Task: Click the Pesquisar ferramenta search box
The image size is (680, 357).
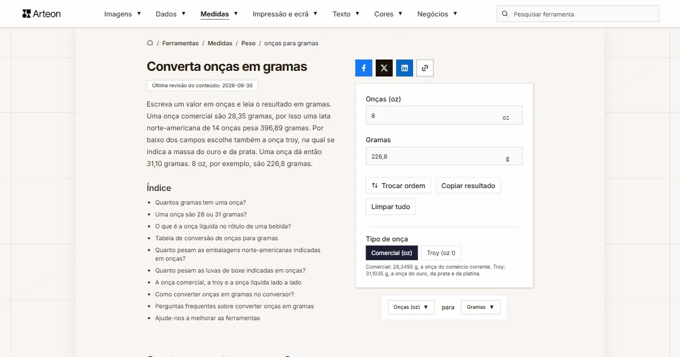Action: coord(578,14)
